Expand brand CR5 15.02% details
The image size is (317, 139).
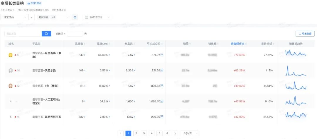pyautogui.click(x=104, y=86)
